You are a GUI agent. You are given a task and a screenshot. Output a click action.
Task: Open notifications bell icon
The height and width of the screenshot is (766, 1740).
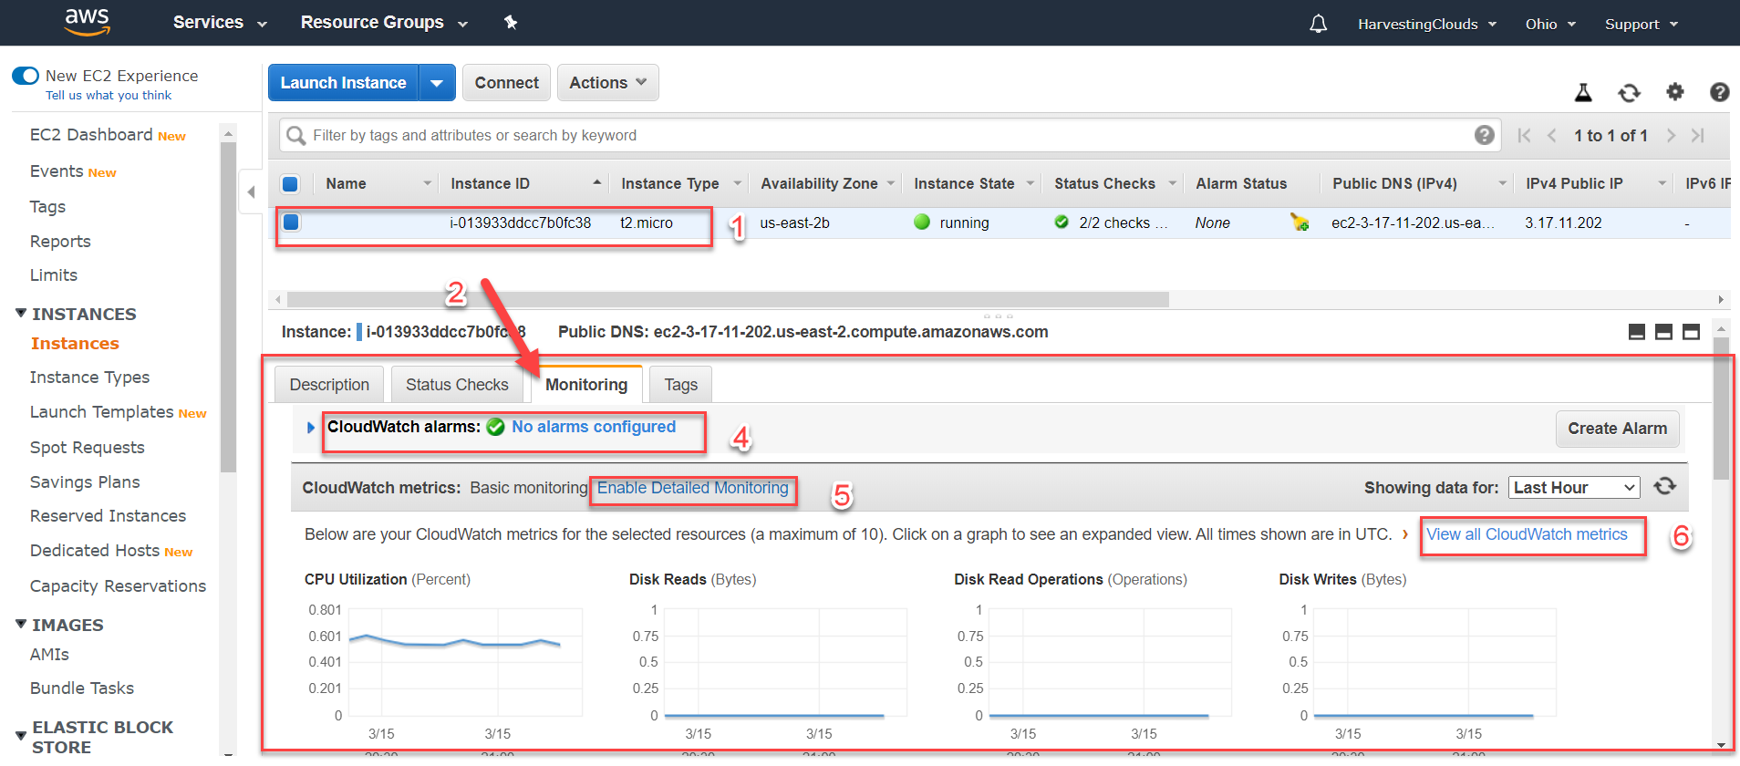[x=1318, y=24]
